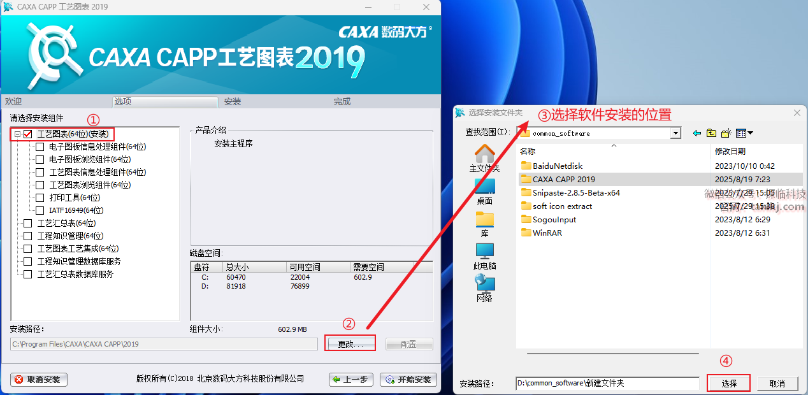
Task: Check 工艺汇总表(64位) component
Action: (x=27, y=223)
